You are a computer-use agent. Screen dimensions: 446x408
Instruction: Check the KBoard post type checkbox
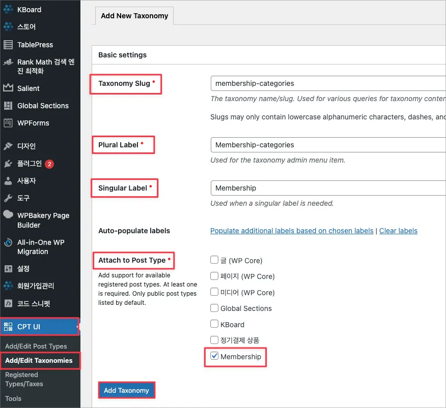click(214, 324)
